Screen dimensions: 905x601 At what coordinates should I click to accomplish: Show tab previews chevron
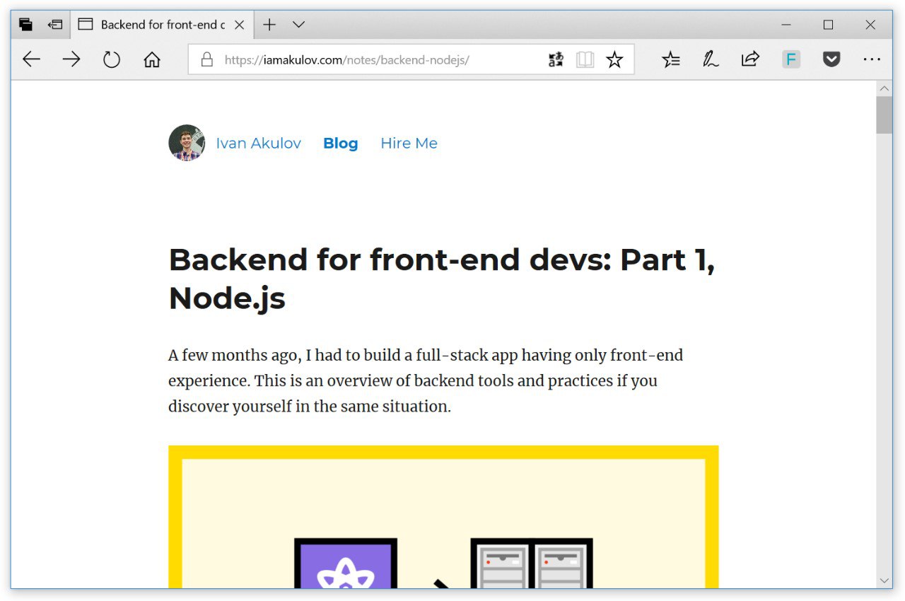point(298,25)
